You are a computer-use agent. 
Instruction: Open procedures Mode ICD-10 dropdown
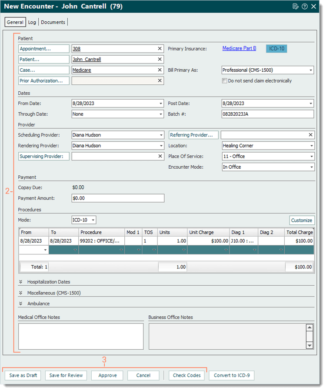pyautogui.click(x=93, y=220)
